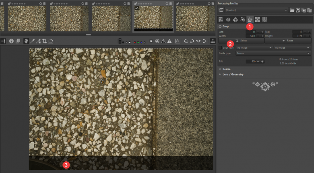Flip the image horizontally
The height and width of the screenshot is (173, 314).
[x=198, y=41]
